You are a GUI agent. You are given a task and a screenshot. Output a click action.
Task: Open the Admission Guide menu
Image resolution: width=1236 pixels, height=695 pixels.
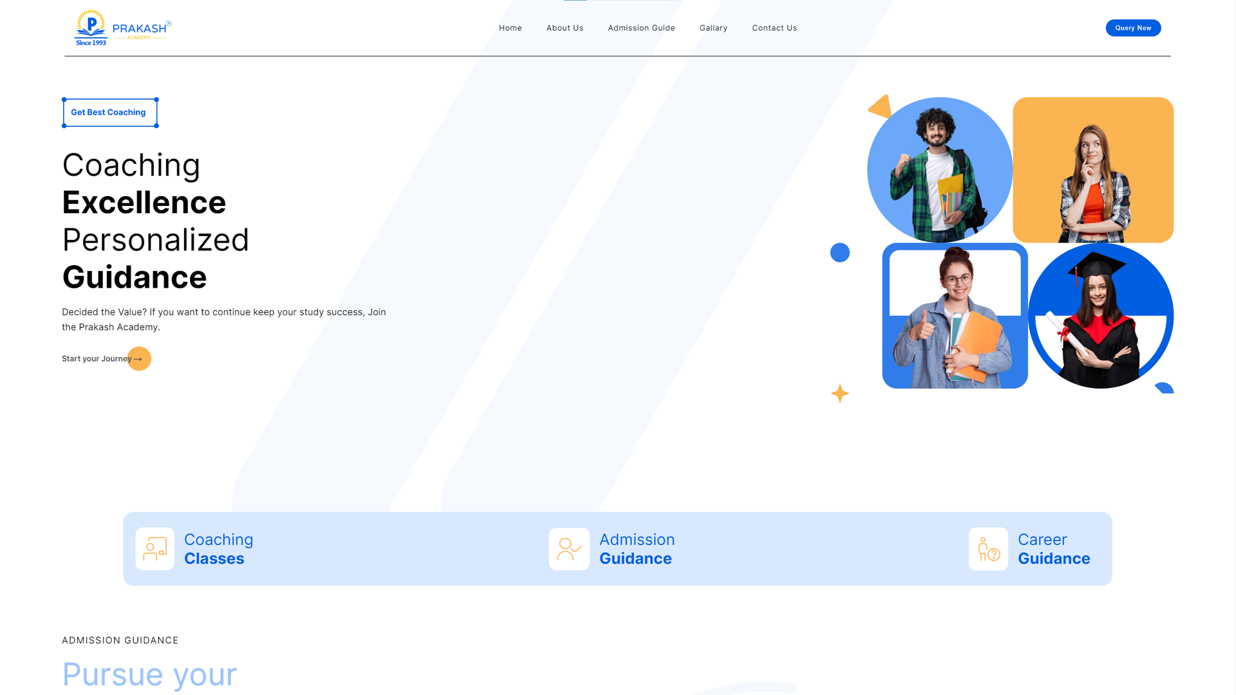[641, 28]
